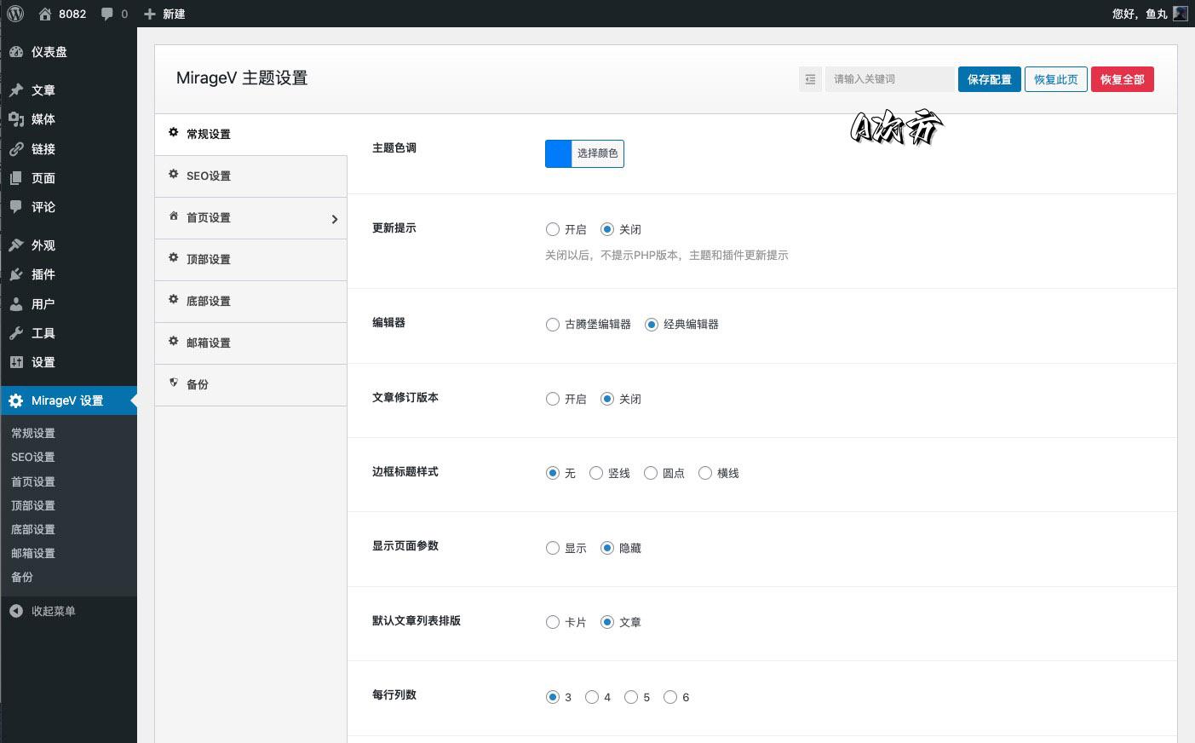The image size is (1195, 743).
Task: Select 显示 for 显示页面参数
Action: 553,548
